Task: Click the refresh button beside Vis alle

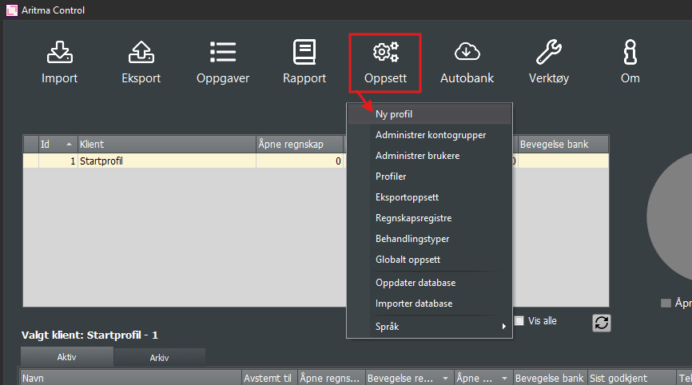Action: coord(601,322)
